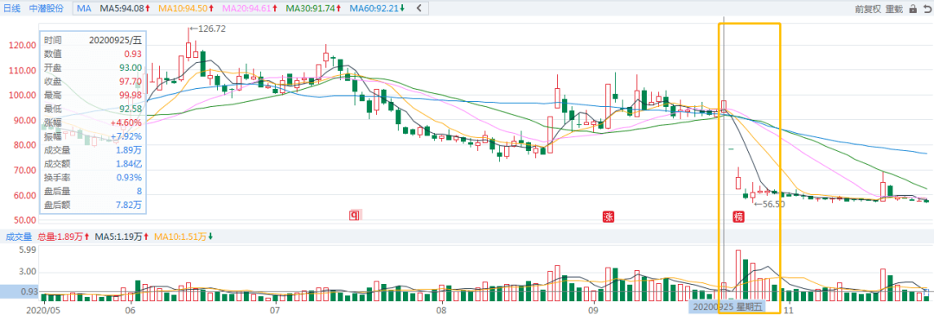This screenshot has height=315, width=934.
Task: Open the 日线 period selector
Action: pyautogui.click(x=12, y=9)
